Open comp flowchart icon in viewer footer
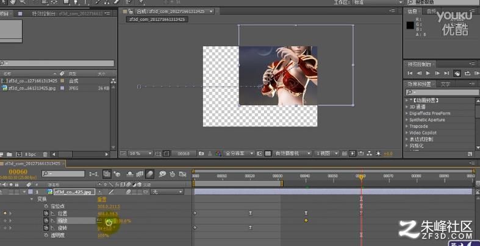Screen dimensions: 480x246 coord(370,153)
